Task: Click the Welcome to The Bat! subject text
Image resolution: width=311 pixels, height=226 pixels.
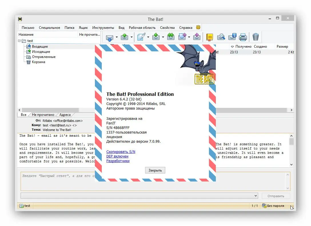Action: tap(57, 130)
